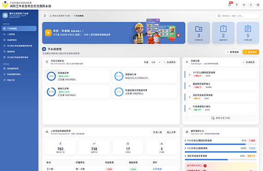Click the My Unit Overview panel header icon
The width and height of the screenshot is (263, 171).
pyautogui.click(x=47, y=62)
